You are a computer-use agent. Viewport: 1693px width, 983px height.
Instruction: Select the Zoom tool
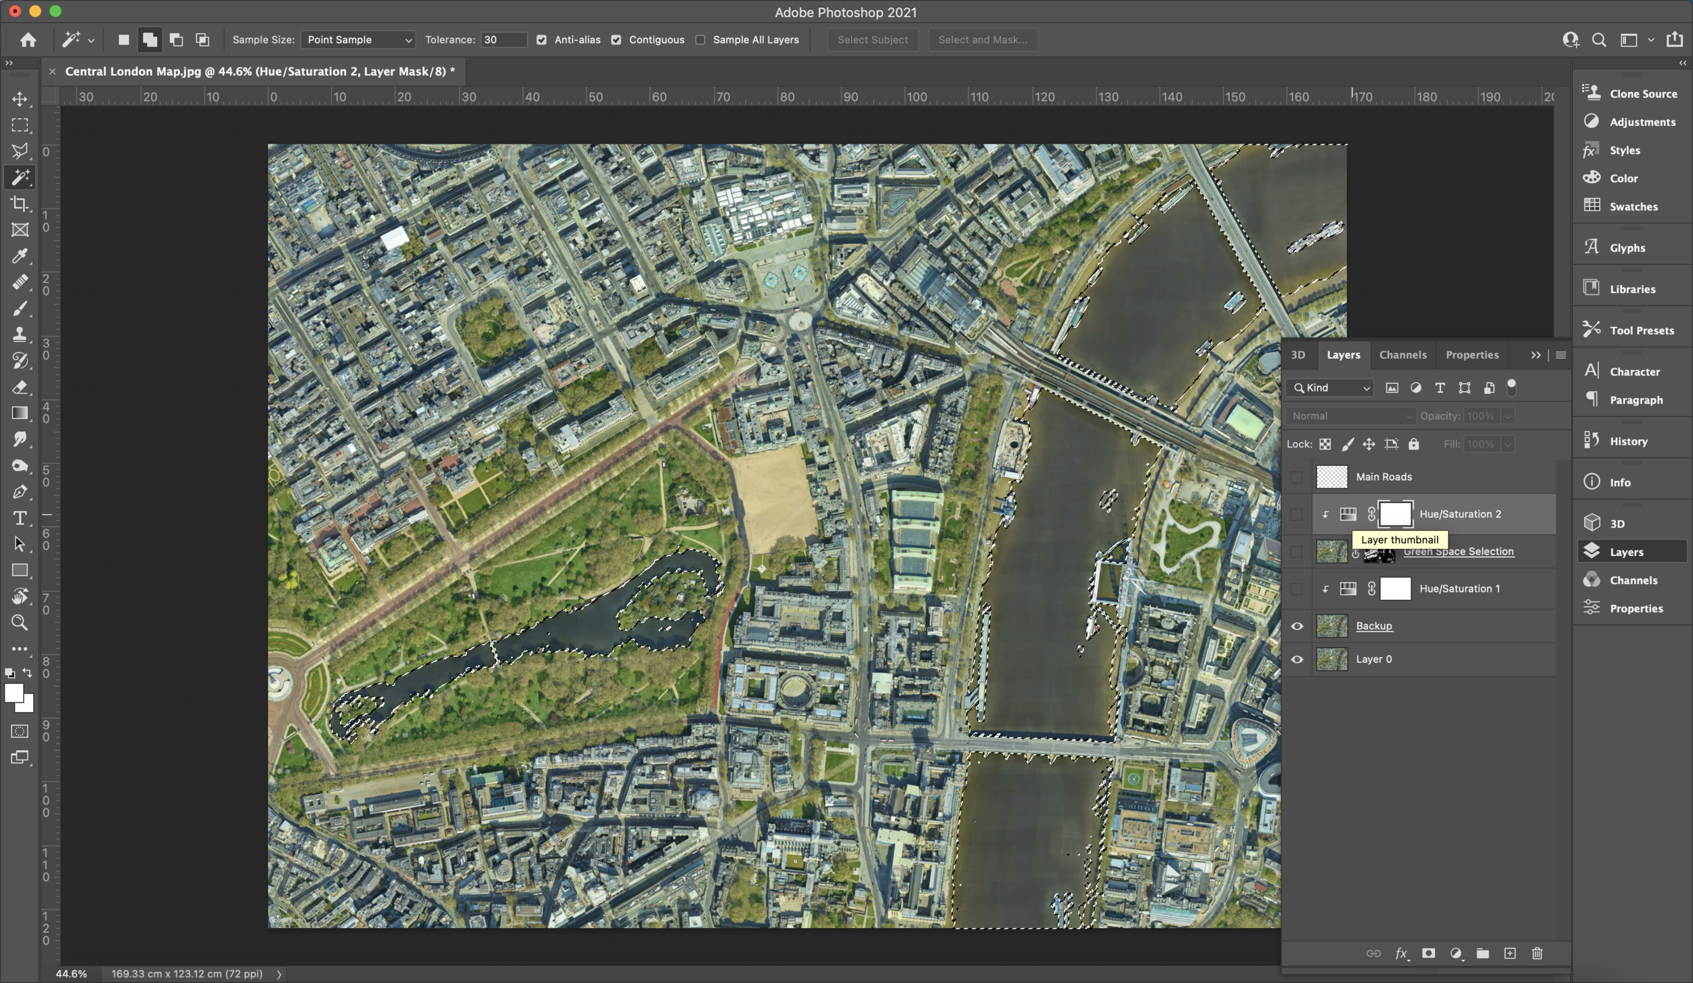tap(20, 622)
